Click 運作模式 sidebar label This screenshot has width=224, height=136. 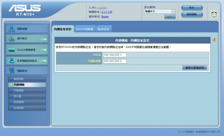(22, 38)
